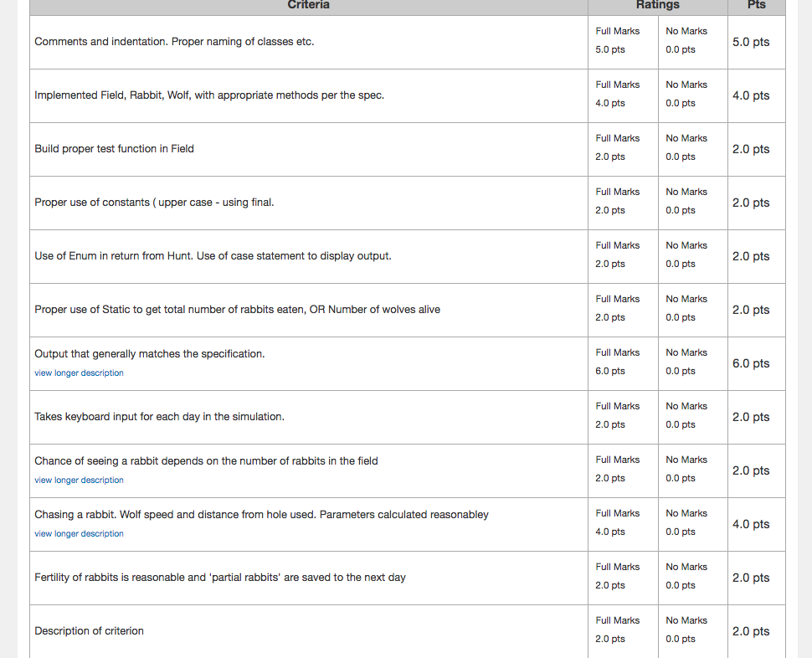Click the 2.0 pts total for Description of criterion row
This screenshot has height=658, width=812.
click(x=750, y=631)
